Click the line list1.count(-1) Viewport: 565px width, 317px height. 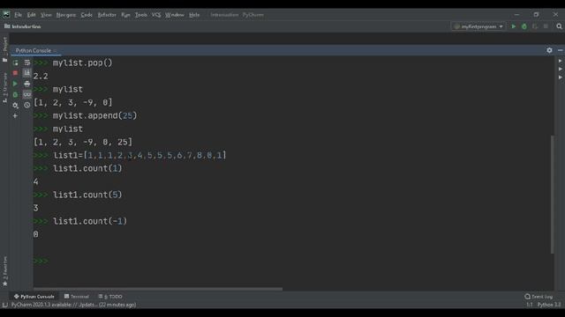pyautogui.click(x=90, y=221)
